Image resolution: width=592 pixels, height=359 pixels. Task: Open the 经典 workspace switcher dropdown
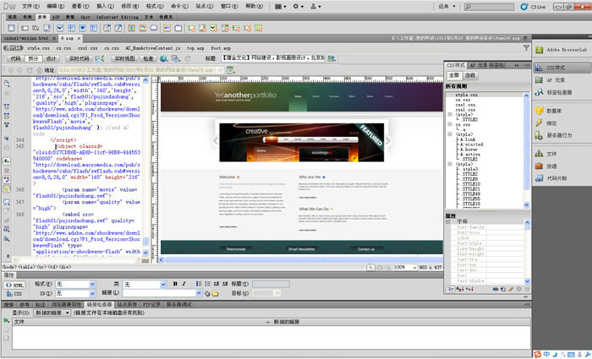[x=447, y=7]
